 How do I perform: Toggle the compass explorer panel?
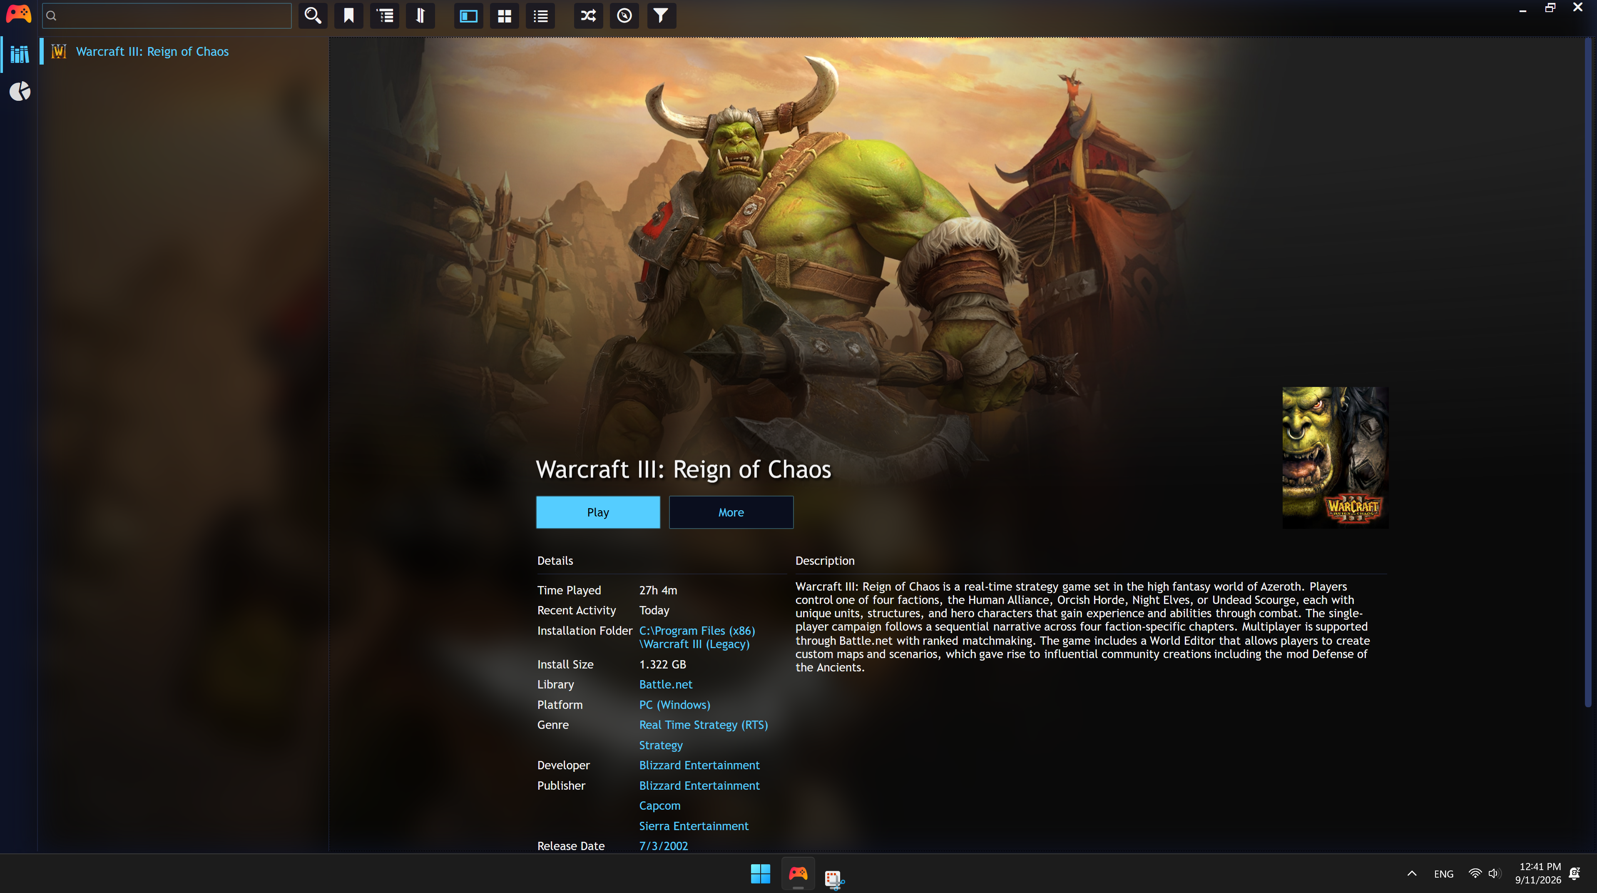[624, 15]
